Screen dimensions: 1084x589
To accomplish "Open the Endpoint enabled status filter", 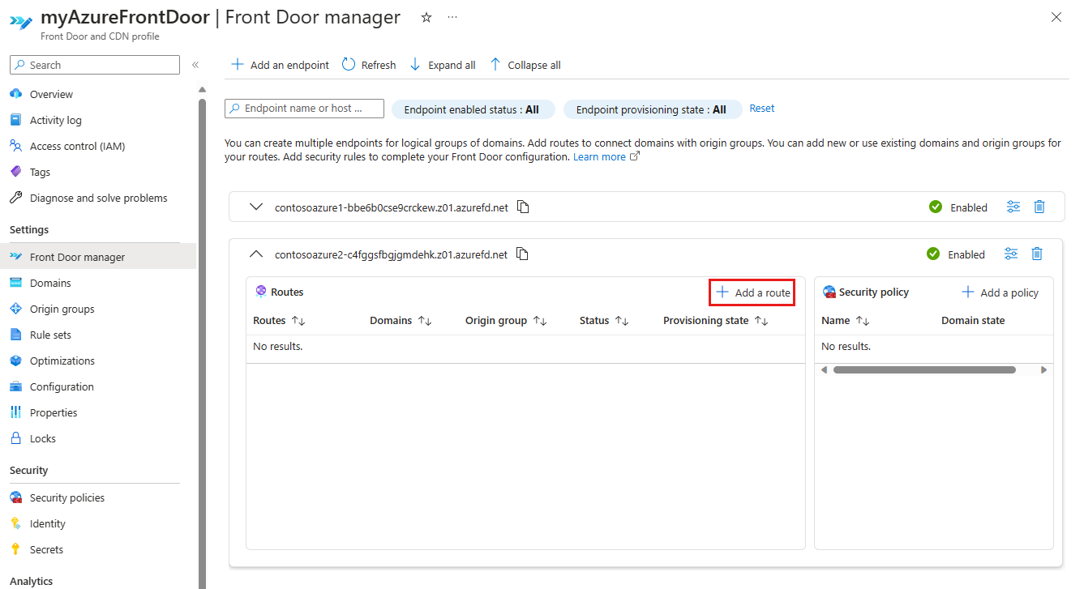I will tap(472, 109).
